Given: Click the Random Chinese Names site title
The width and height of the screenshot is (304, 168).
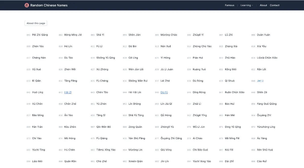Looking at the screenshot, I should 49,5.
